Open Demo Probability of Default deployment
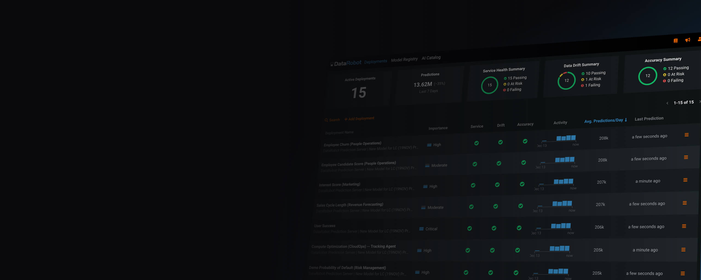This screenshot has height=280, width=701. [x=347, y=268]
